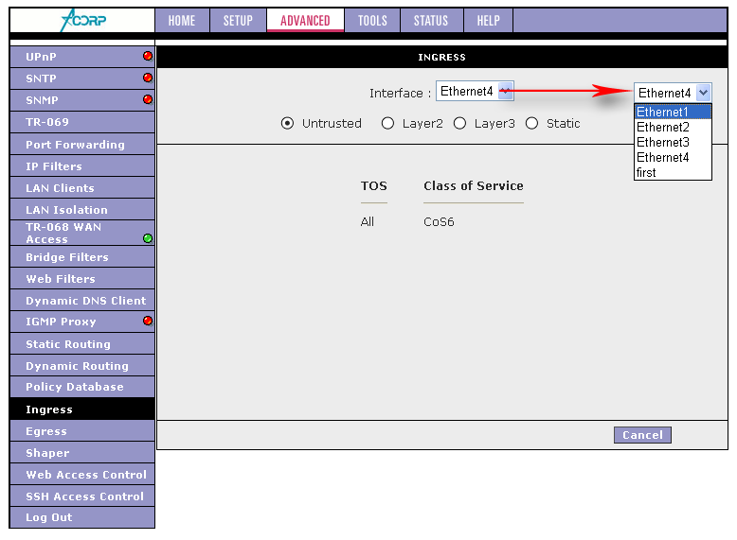Open the UPnP sidebar page
This screenshot has height=540, width=737.
(82, 57)
